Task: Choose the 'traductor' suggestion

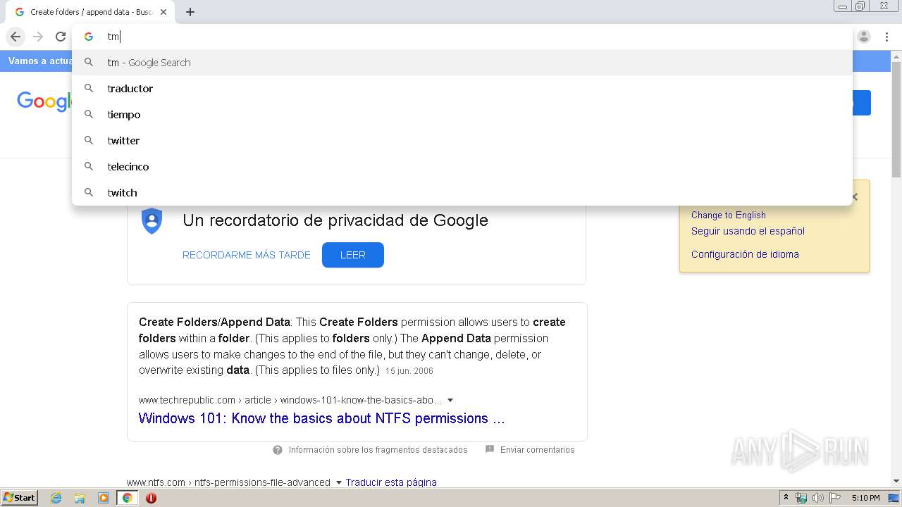Action: [462, 89]
